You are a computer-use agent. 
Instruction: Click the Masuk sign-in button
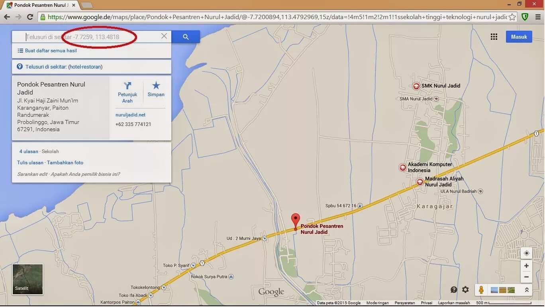[x=519, y=37]
